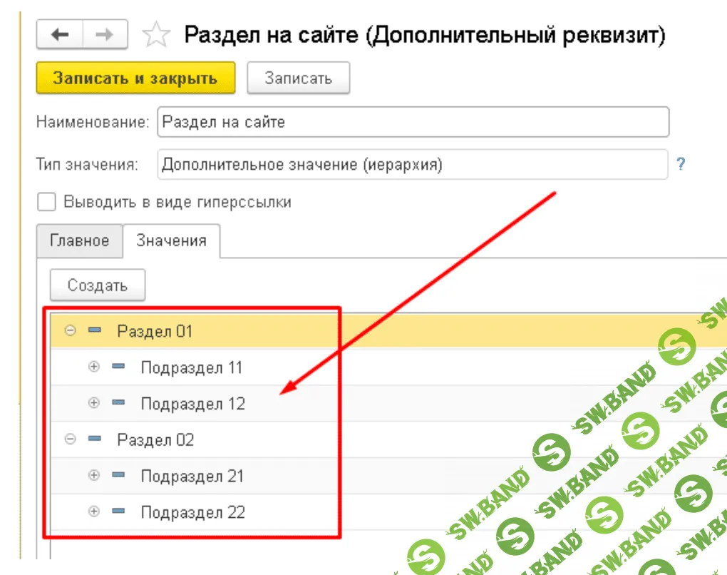Click the Записать button
Viewport: 727px width, 575px height.
point(298,78)
